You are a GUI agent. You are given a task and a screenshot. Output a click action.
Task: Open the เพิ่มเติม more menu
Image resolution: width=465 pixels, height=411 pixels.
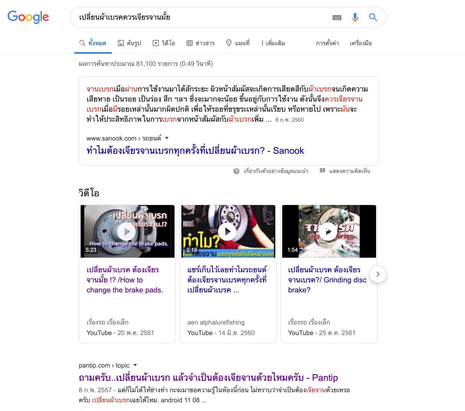pyautogui.click(x=273, y=43)
